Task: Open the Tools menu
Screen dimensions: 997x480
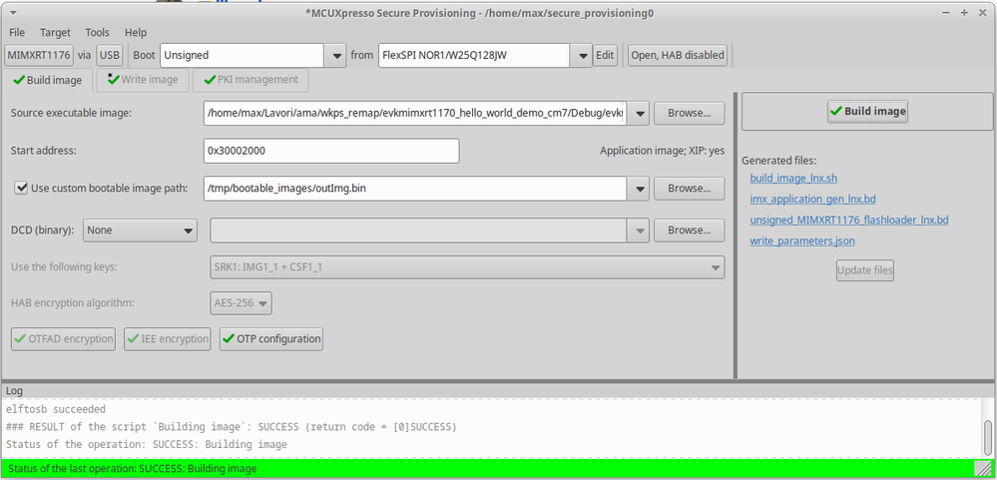Action: coord(97,32)
